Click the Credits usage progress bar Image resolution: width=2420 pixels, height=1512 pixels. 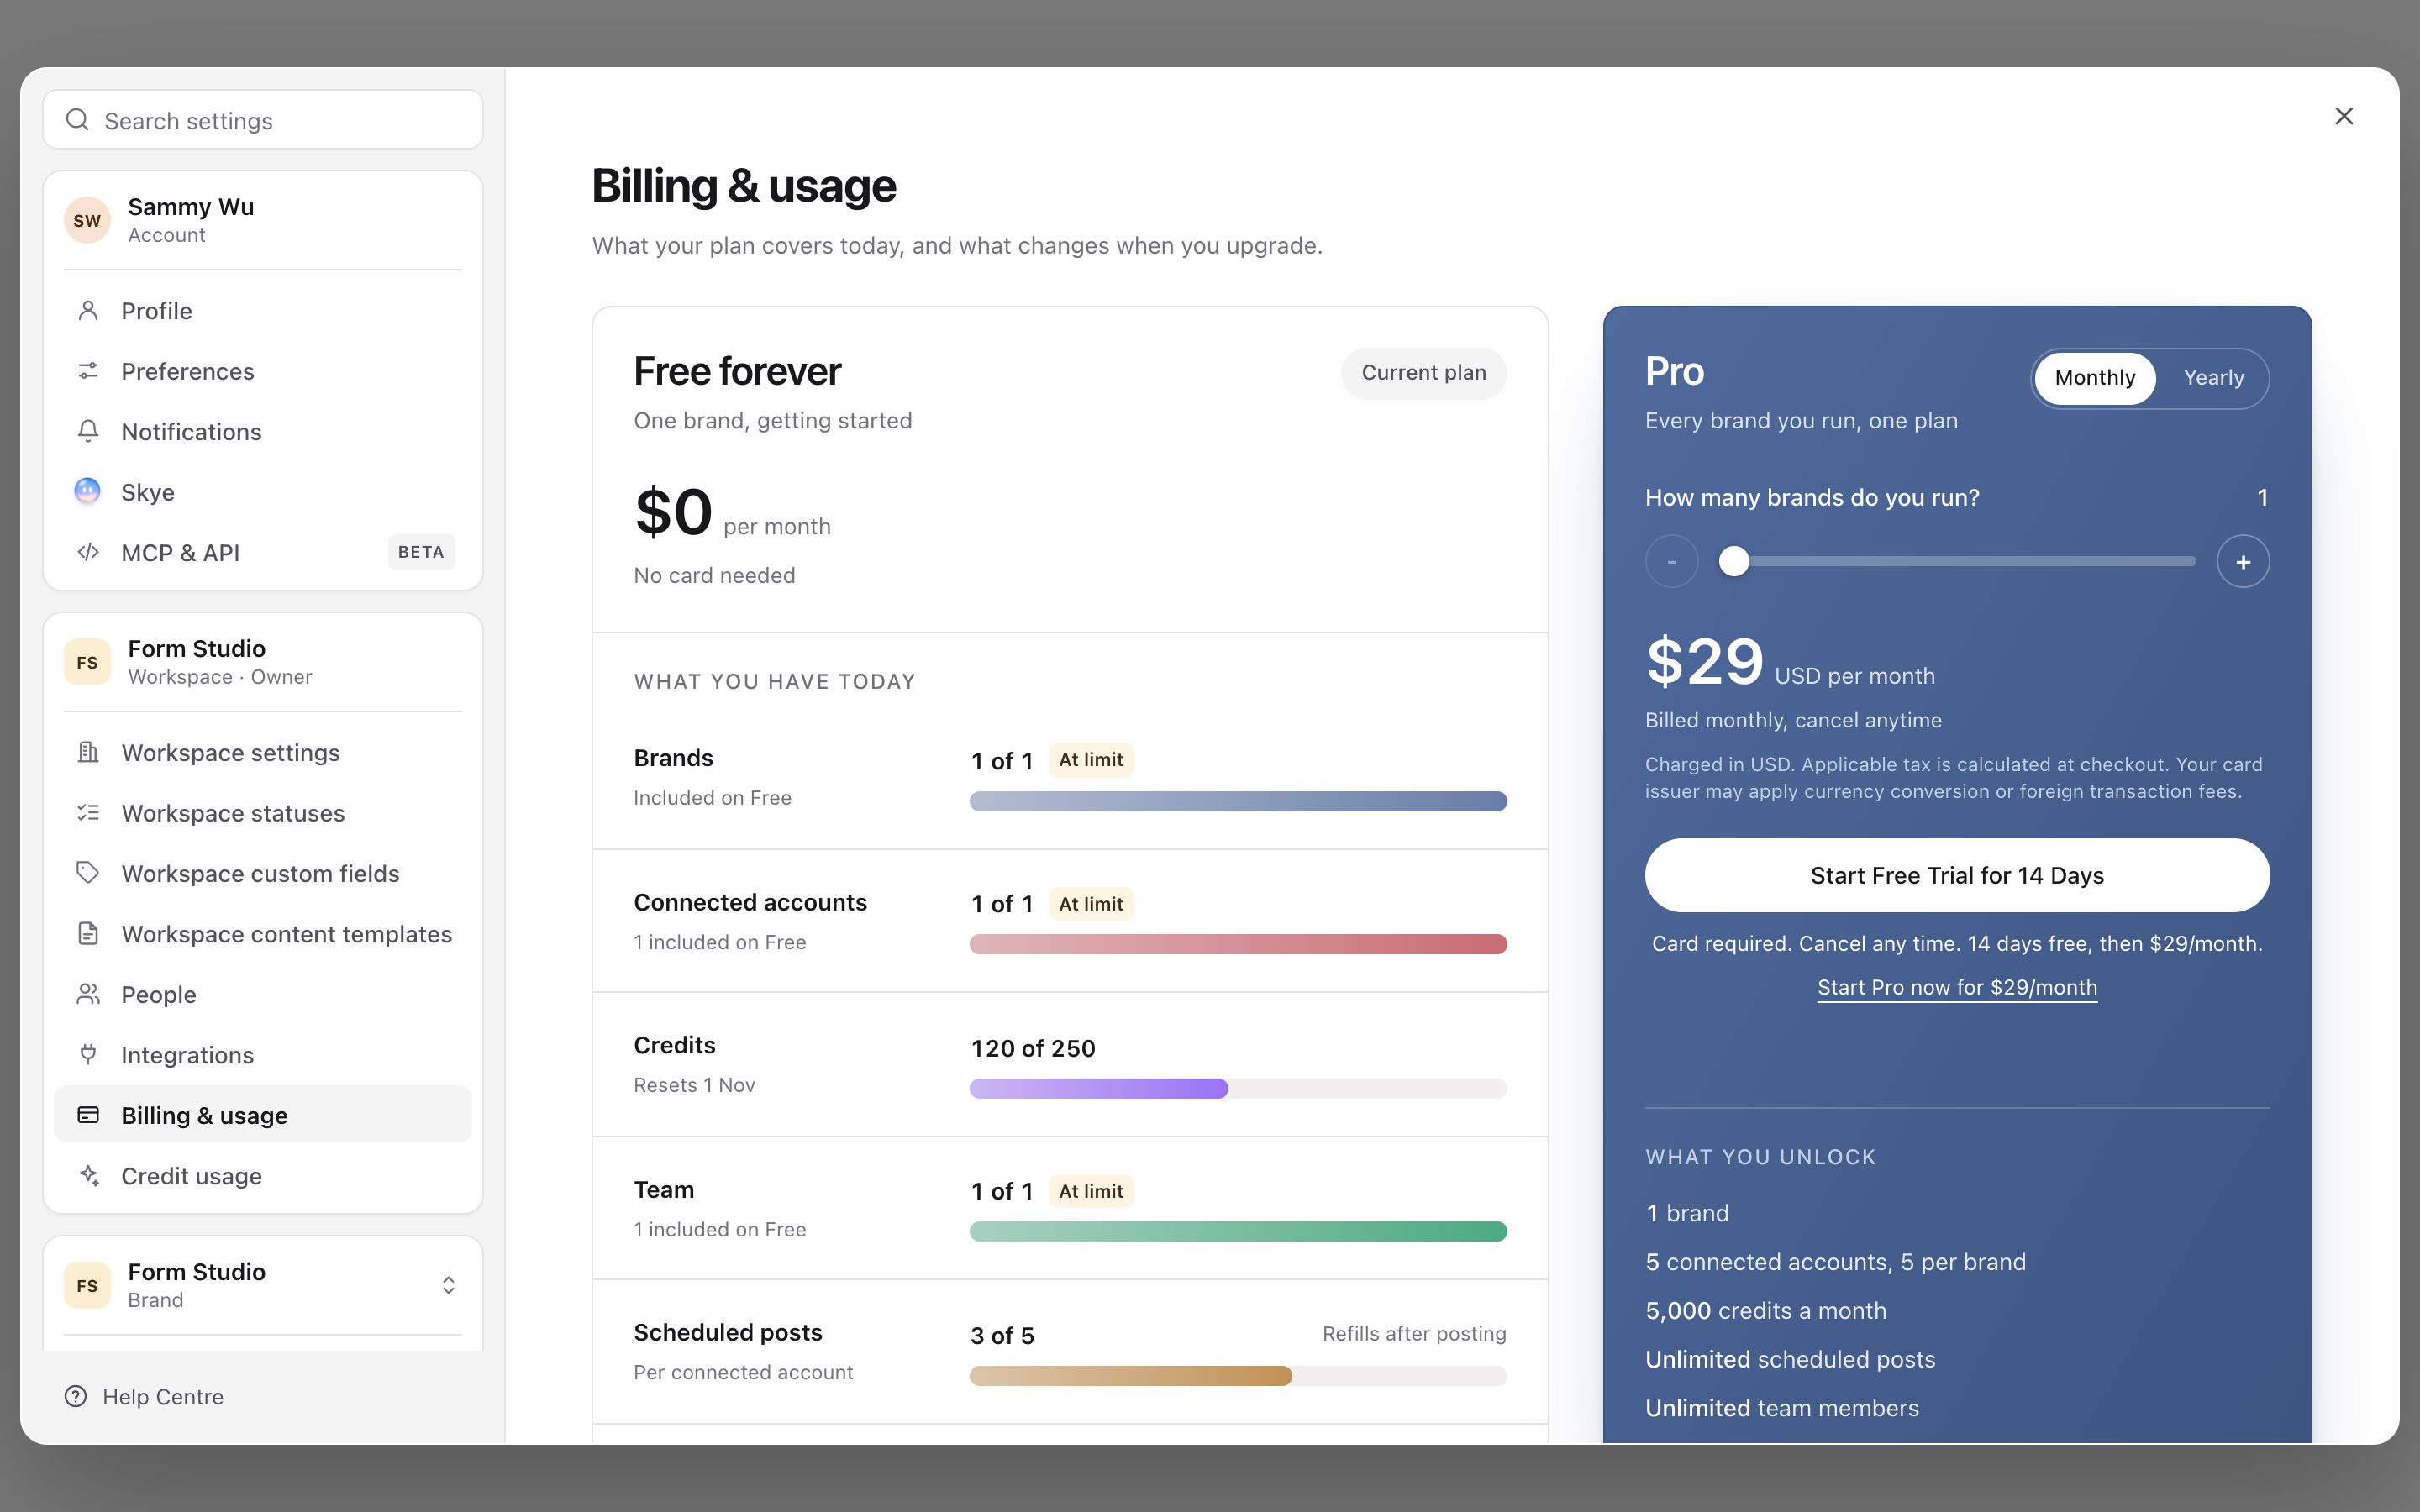[x=1238, y=1088]
